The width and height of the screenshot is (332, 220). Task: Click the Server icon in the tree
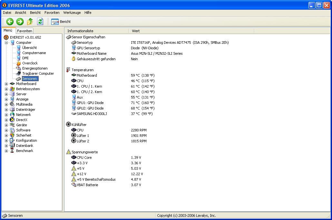tap(12, 94)
